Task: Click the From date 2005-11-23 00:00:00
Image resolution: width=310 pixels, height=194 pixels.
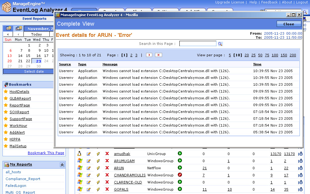Action: pos(283,33)
